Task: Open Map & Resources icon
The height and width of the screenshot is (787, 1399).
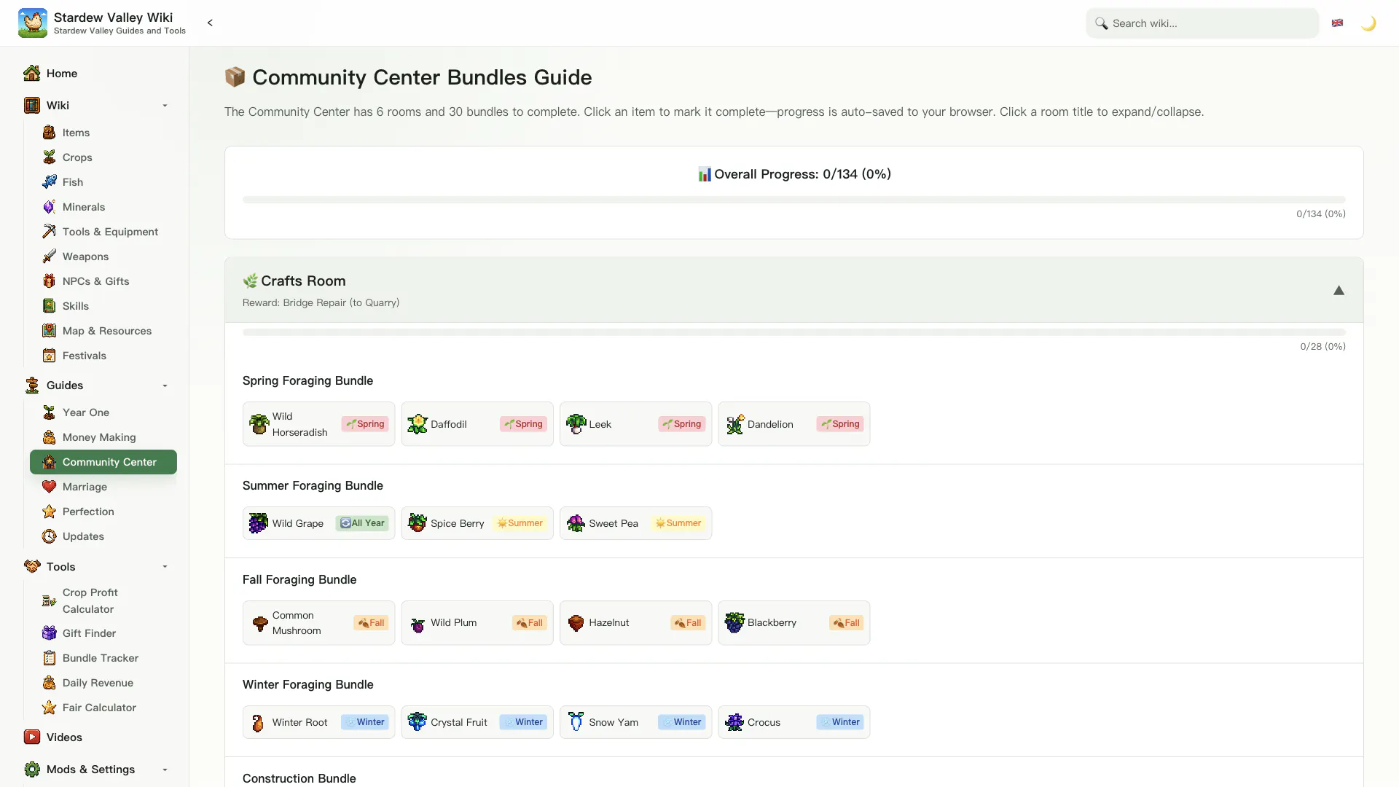Action: coord(49,331)
